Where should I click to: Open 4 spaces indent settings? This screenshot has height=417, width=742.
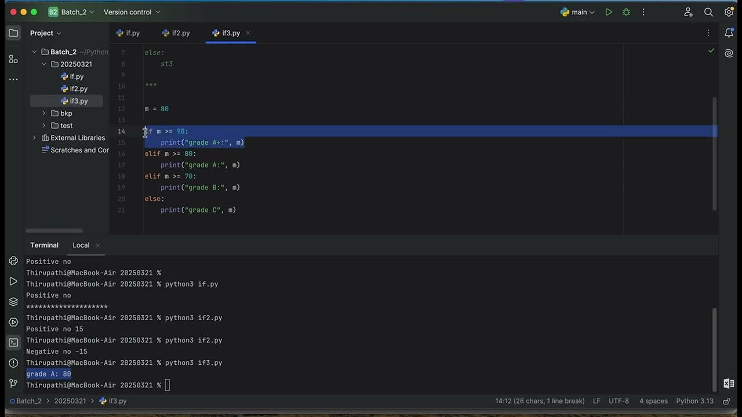[x=653, y=401]
